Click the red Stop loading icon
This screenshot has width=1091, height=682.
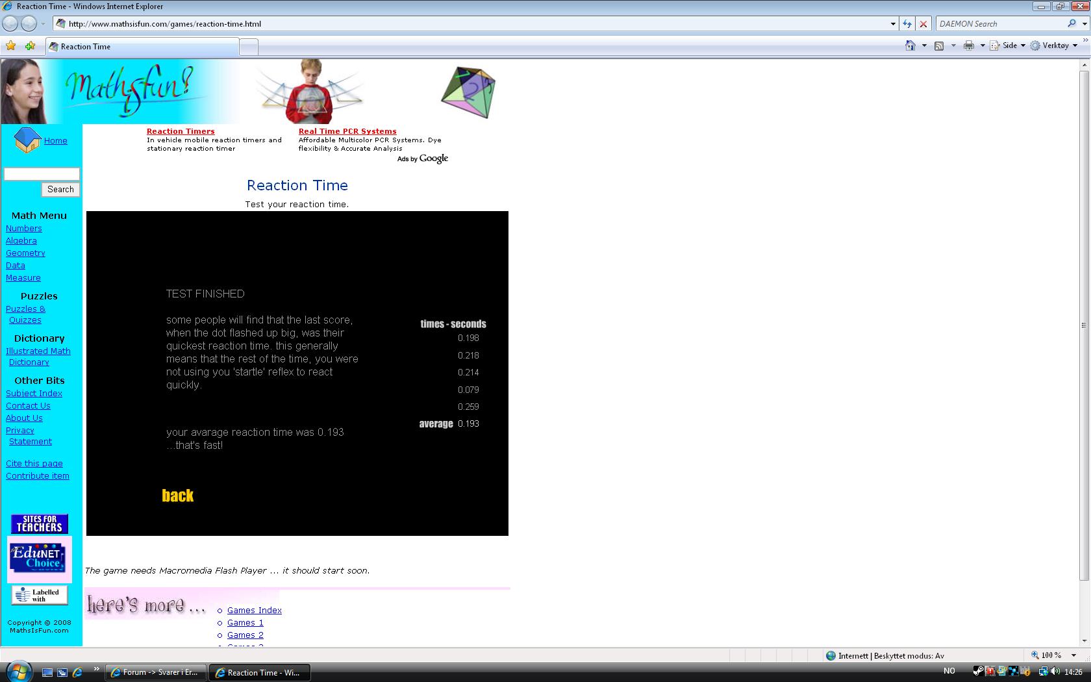tap(923, 24)
